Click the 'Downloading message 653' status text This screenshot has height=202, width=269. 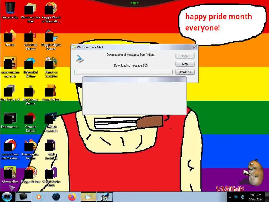131,65
